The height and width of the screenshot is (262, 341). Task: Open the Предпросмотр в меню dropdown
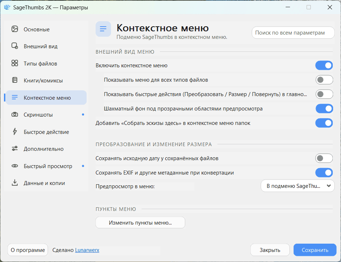[298, 186]
